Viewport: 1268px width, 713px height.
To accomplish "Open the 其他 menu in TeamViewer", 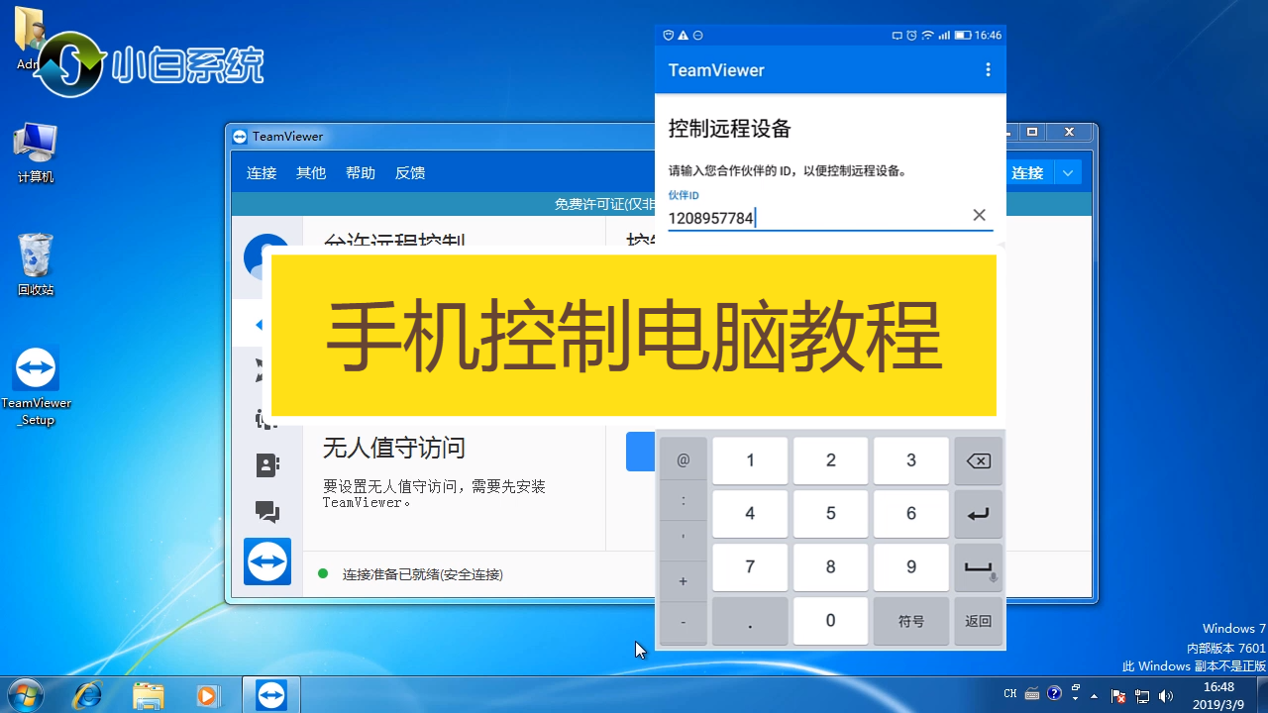I will [311, 172].
